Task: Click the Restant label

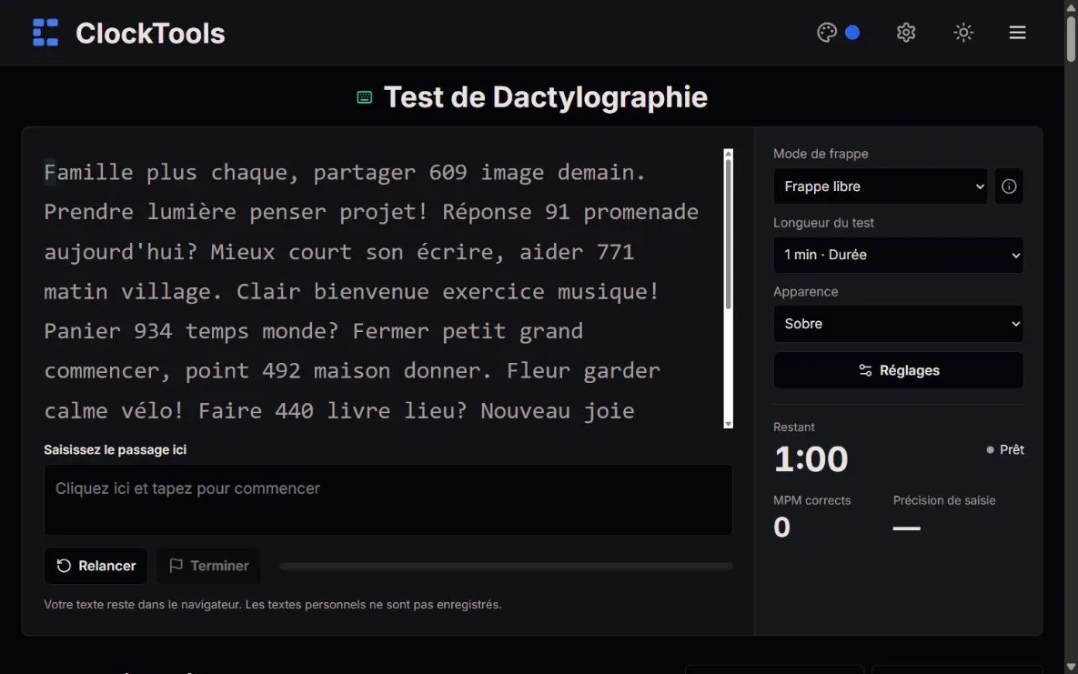Action: [794, 428]
